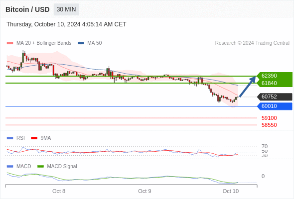Click the Oct 9 date axis label
Screen dimensions: 294x199
coord(145,191)
